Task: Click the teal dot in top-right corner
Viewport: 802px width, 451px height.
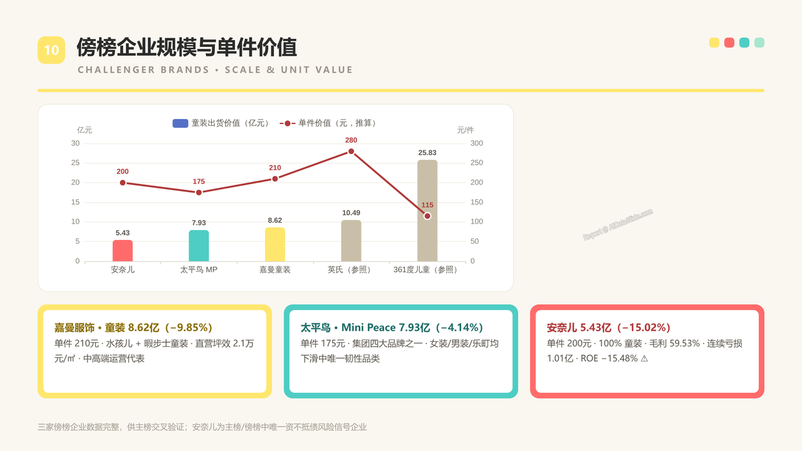Action: 744,43
